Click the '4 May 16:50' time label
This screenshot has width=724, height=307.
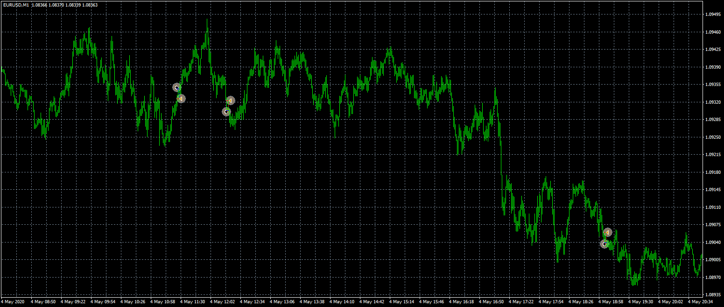[492, 302]
